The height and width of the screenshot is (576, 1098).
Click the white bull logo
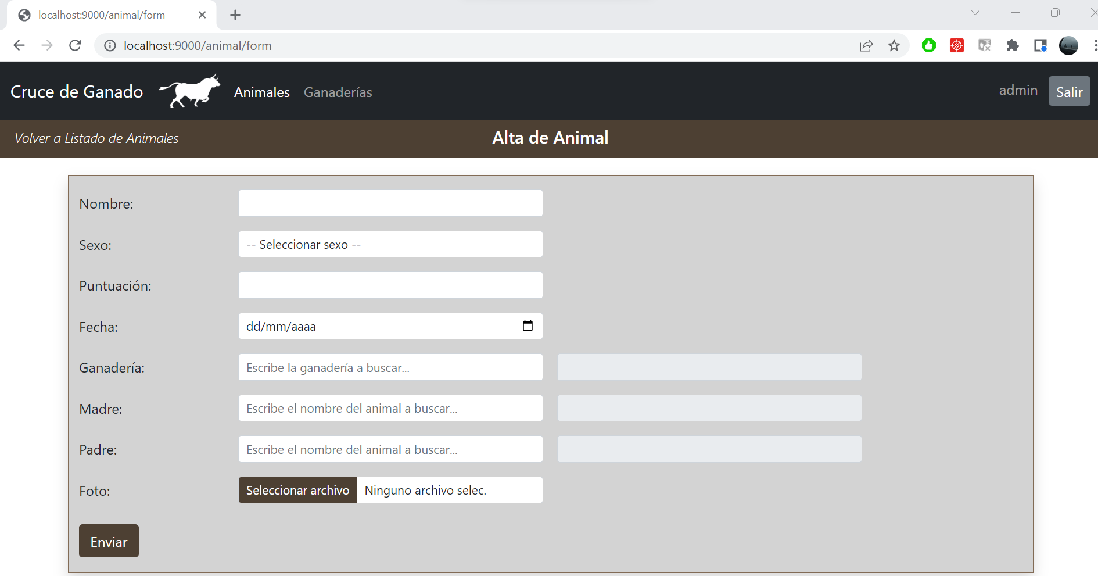click(x=190, y=91)
